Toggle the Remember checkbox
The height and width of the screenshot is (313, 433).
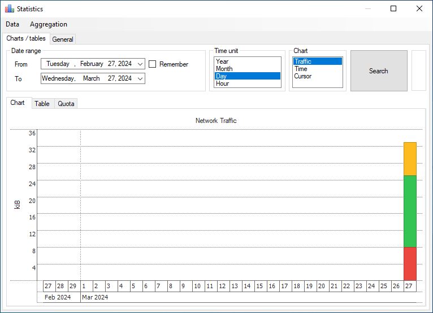152,64
